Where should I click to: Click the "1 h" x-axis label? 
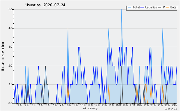coord(19,105)
